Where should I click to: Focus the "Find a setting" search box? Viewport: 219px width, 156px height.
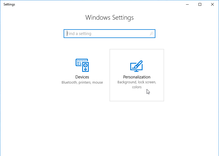[109, 34]
